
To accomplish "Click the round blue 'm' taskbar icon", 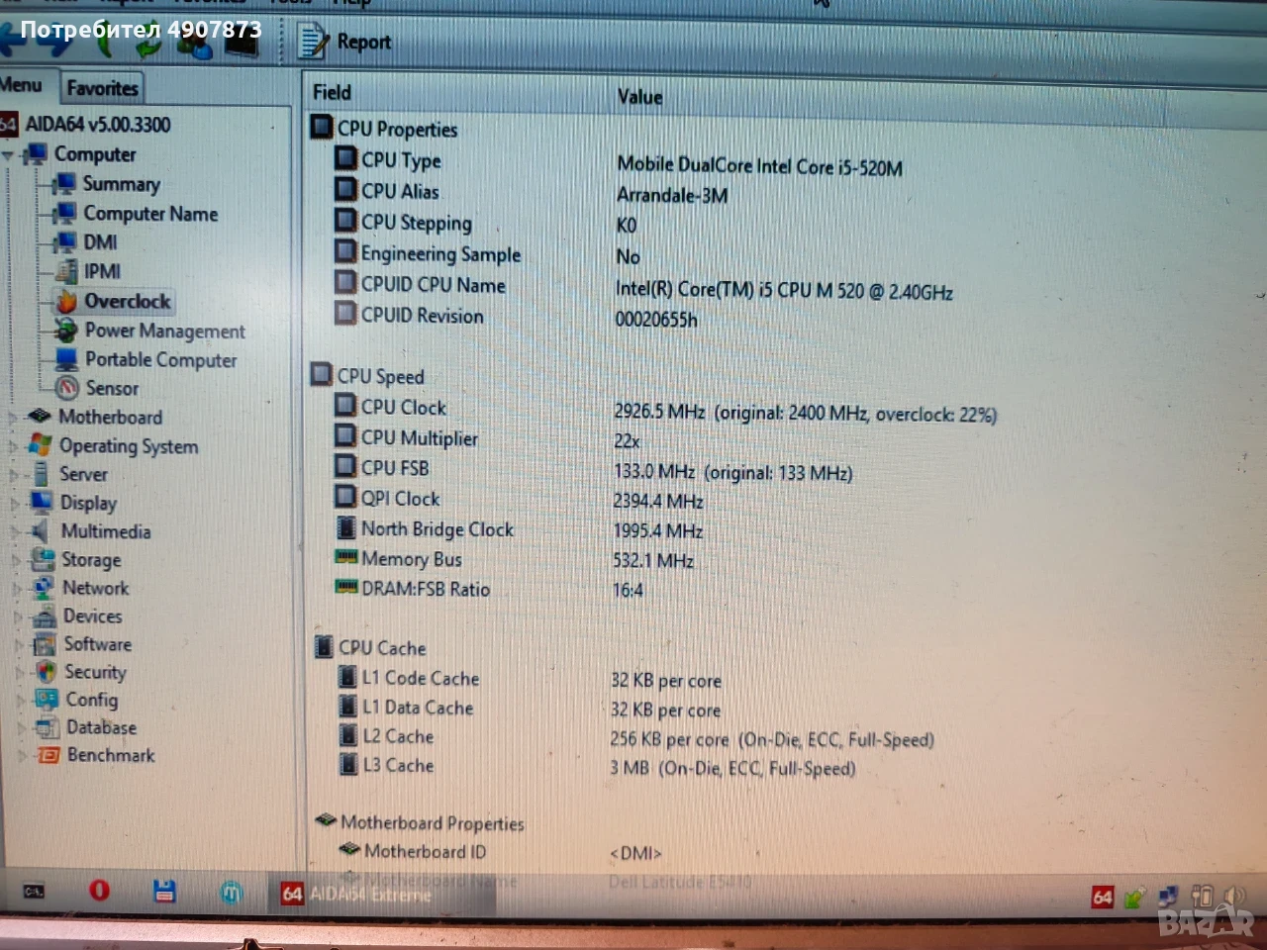I will tap(231, 893).
